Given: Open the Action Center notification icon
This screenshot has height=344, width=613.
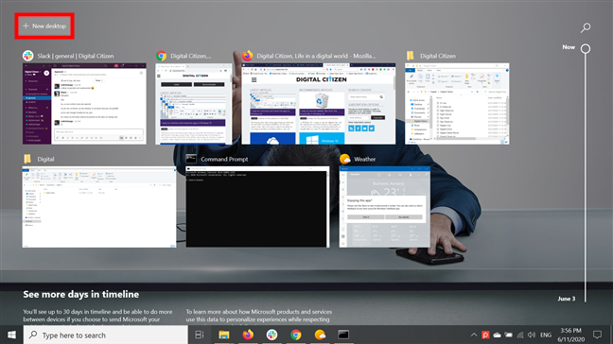Looking at the screenshot, I should click(597, 335).
